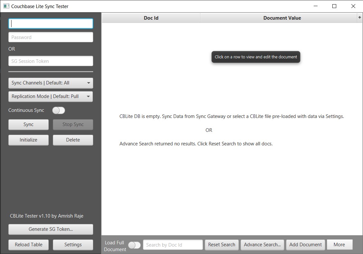Turn on the Load Full Document switch
This screenshot has width=363, height=254.
tap(134, 245)
